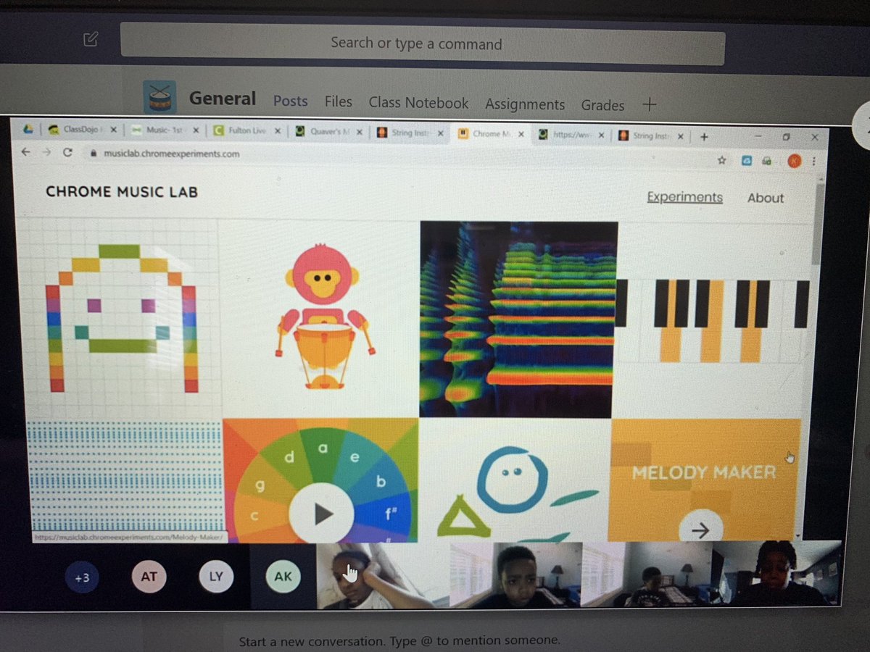Viewport: 870px width, 652px height.
Task: Open the About link
Action: (766, 198)
